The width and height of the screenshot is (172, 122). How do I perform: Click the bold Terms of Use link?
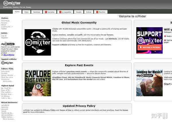coord(65,110)
